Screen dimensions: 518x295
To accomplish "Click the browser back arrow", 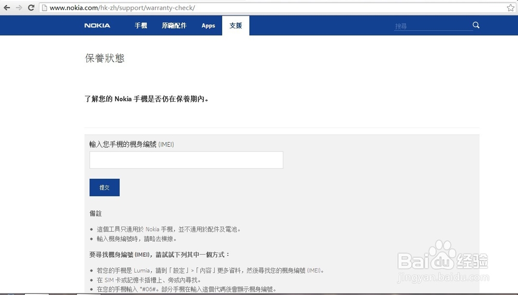I will tap(7, 8).
